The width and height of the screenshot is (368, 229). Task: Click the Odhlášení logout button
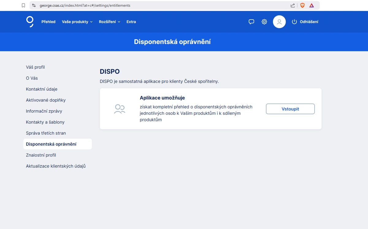[x=305, y=22]
